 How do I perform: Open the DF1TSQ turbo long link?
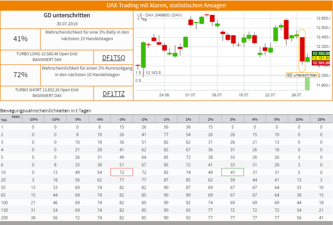tap(113, 58)
